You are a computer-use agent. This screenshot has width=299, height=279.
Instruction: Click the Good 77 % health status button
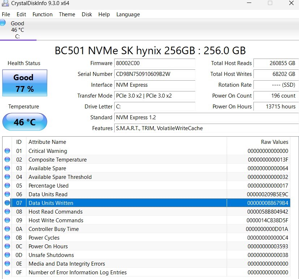point(25,83)
